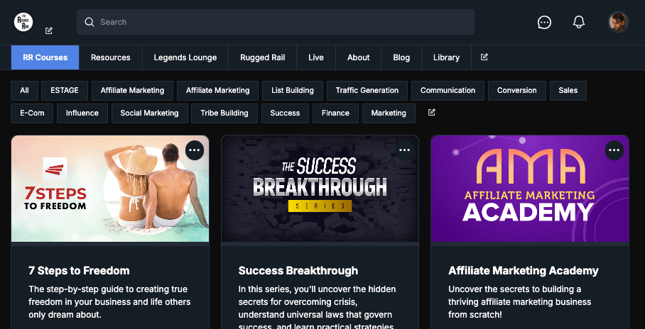Click the 'In this series, you'll uncover' description

(317, 307)
